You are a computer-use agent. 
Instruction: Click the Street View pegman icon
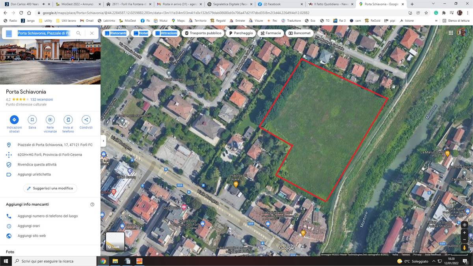[464, 248]
